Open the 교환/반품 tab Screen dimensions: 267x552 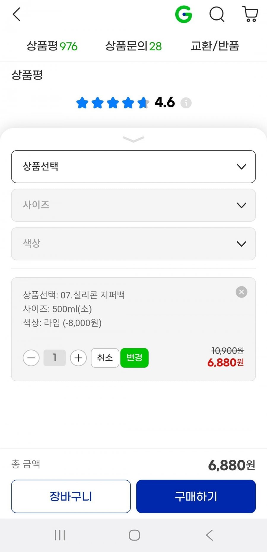tap(215, 46)
